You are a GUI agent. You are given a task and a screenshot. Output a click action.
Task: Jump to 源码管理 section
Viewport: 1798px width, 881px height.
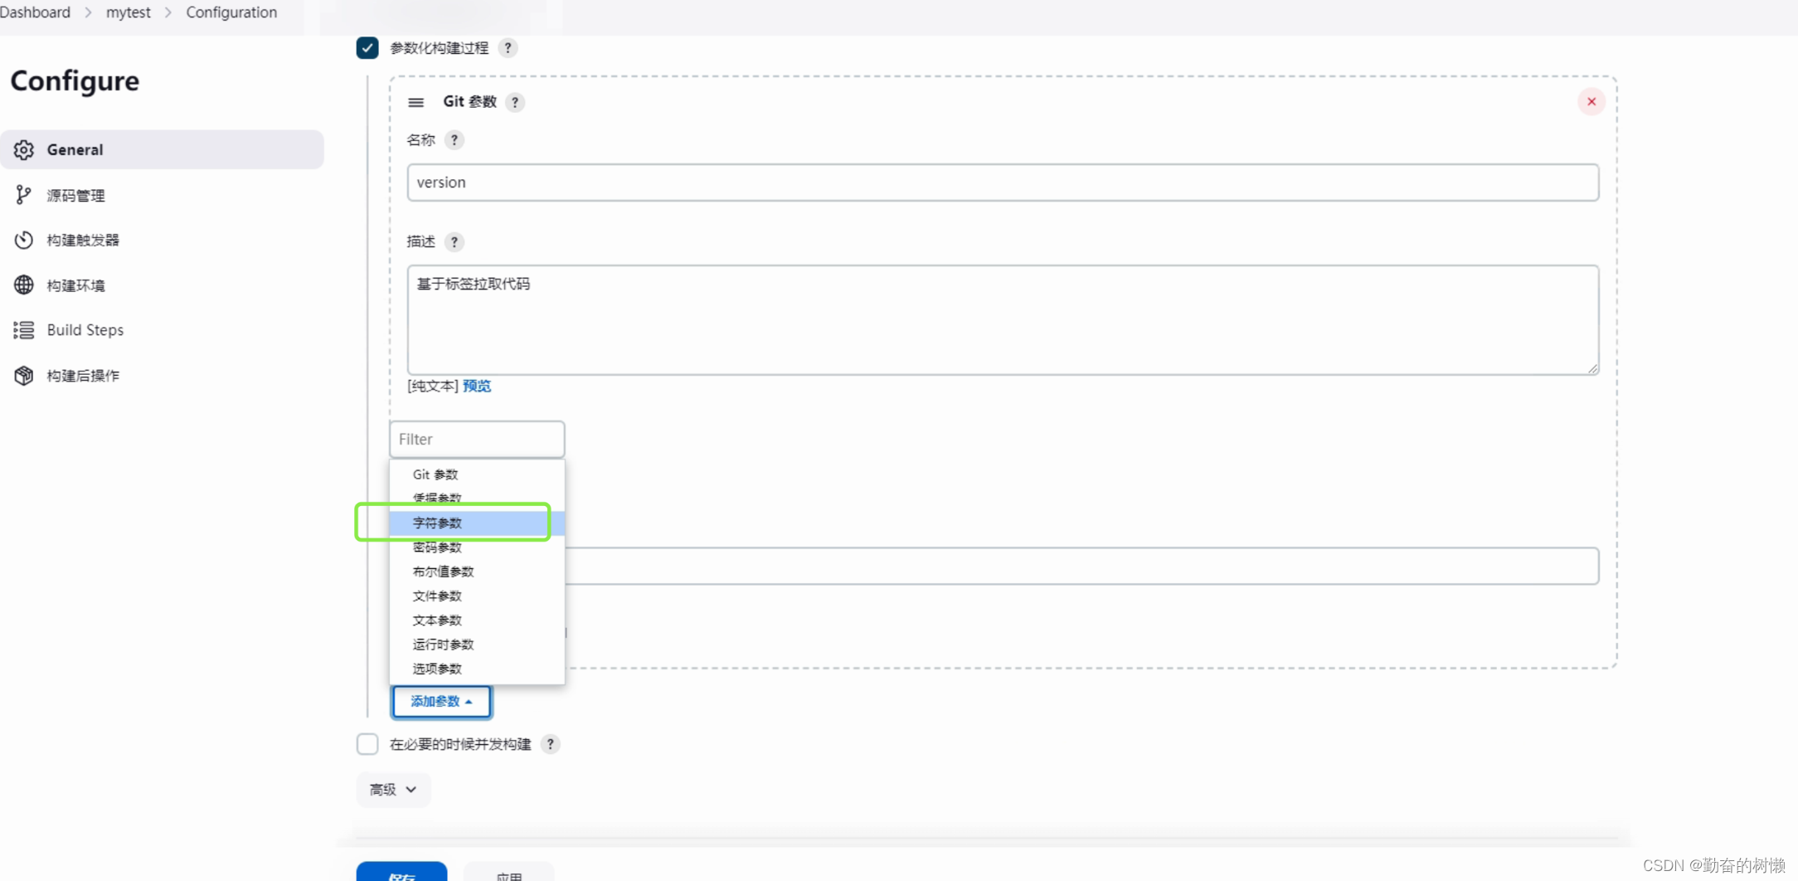pos(163,195)
